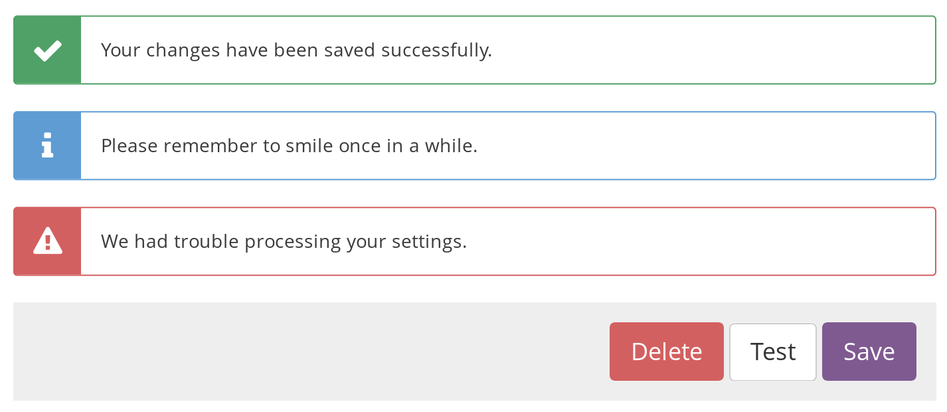947x412 pixels.
Task: Click the word "Please" in the info alert
Action: point(129,146)
